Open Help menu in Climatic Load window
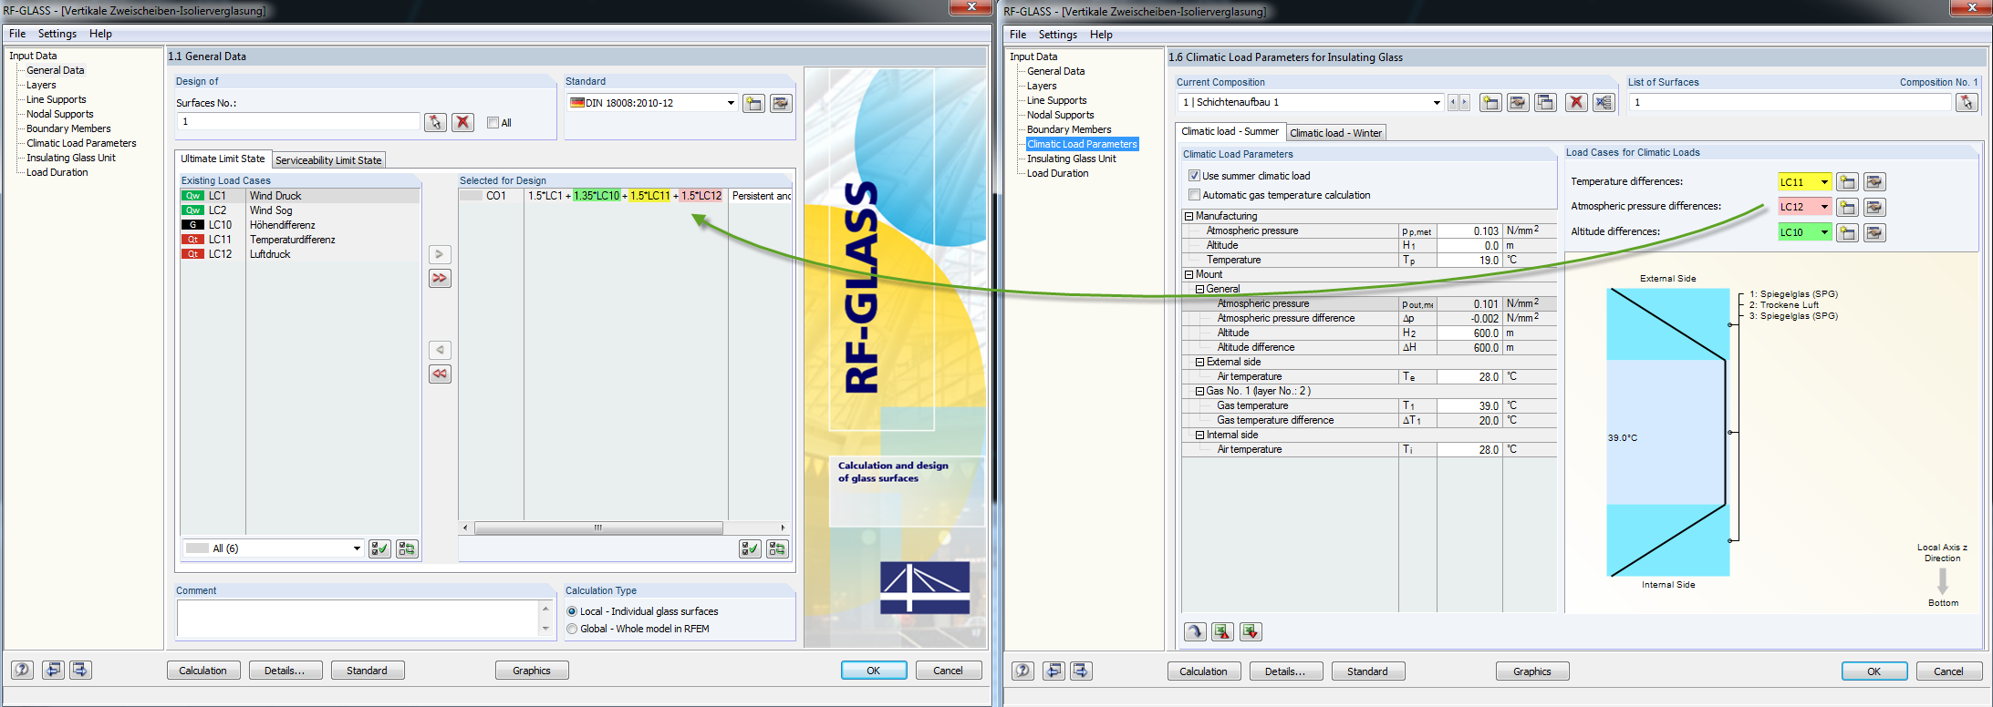The image size is (1993, 707). click(x=1101, y=35)
